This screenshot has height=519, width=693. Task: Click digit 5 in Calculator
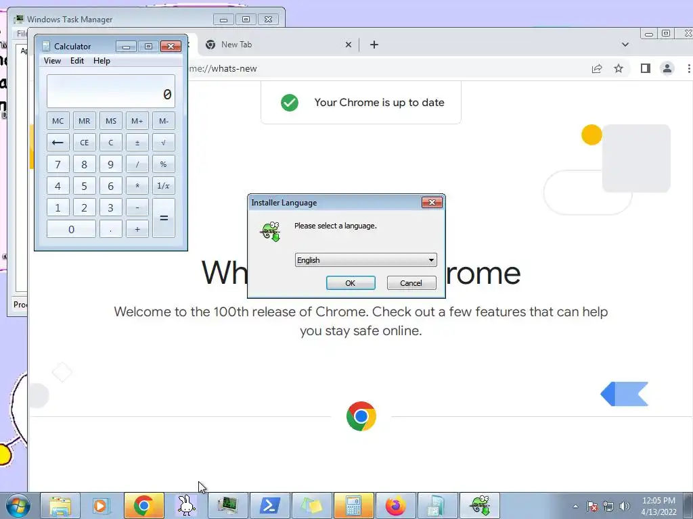[x=85, y=186]
